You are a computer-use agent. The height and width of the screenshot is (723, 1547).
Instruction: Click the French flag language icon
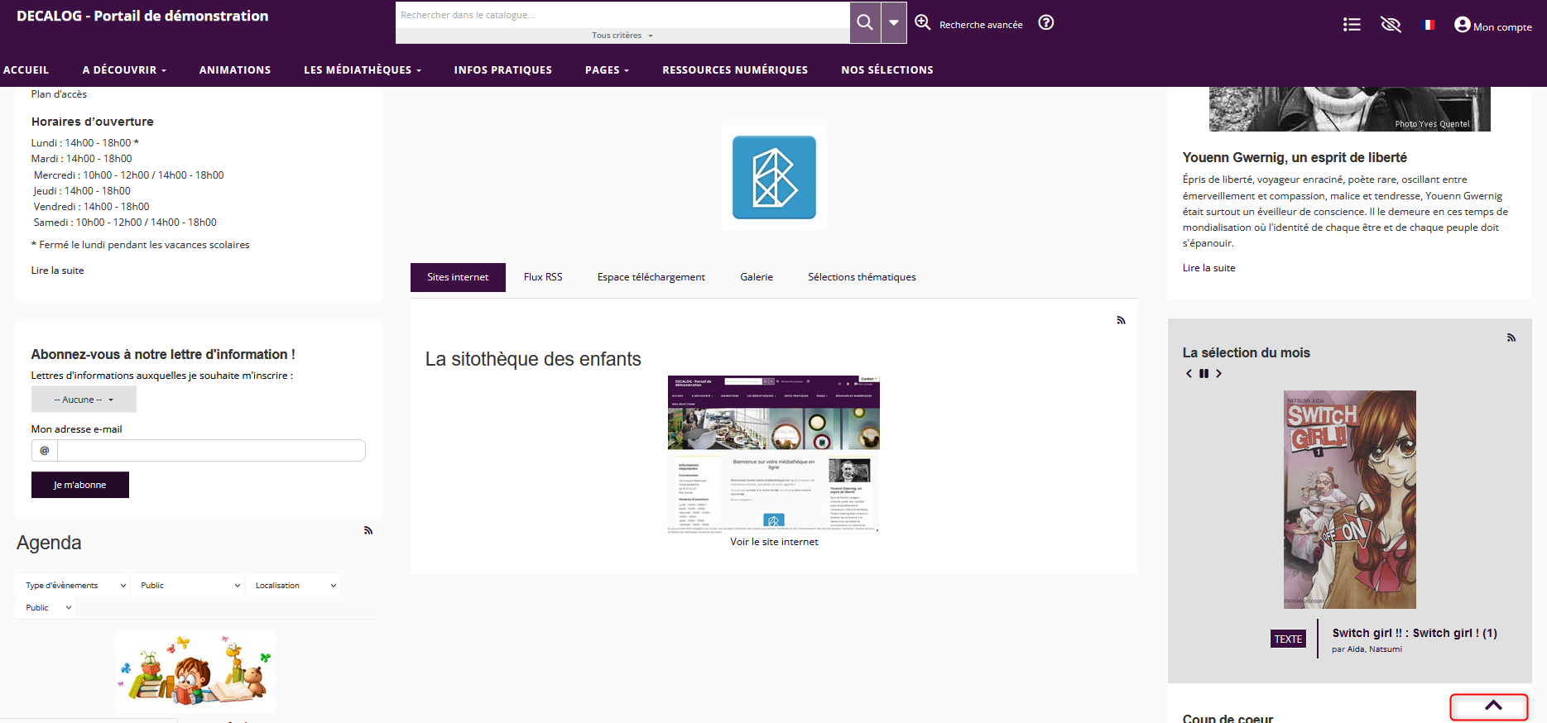click(x=1429, y=25)
